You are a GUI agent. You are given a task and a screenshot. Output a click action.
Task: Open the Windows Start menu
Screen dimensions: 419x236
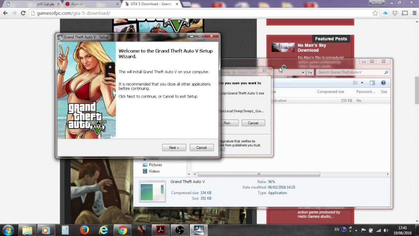click(8, 230)
